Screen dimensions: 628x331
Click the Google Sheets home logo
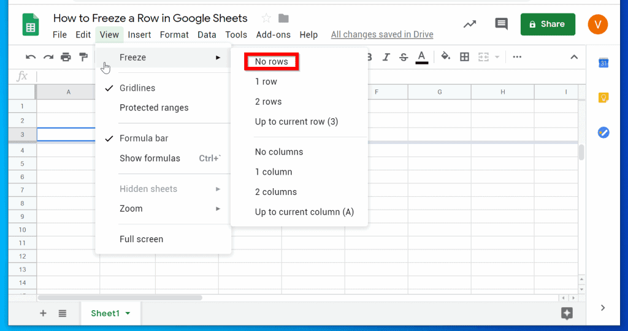(x=31, y=25)
